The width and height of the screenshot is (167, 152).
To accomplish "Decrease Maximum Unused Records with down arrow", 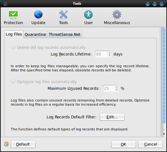I will tap(117, 90).
